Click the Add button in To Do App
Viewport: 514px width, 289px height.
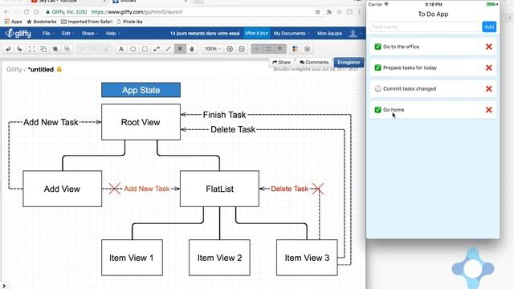489,26
